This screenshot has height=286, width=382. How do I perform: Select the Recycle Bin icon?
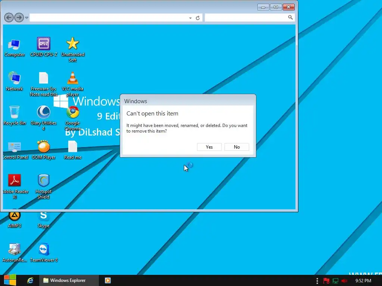(x=15, y=116)
